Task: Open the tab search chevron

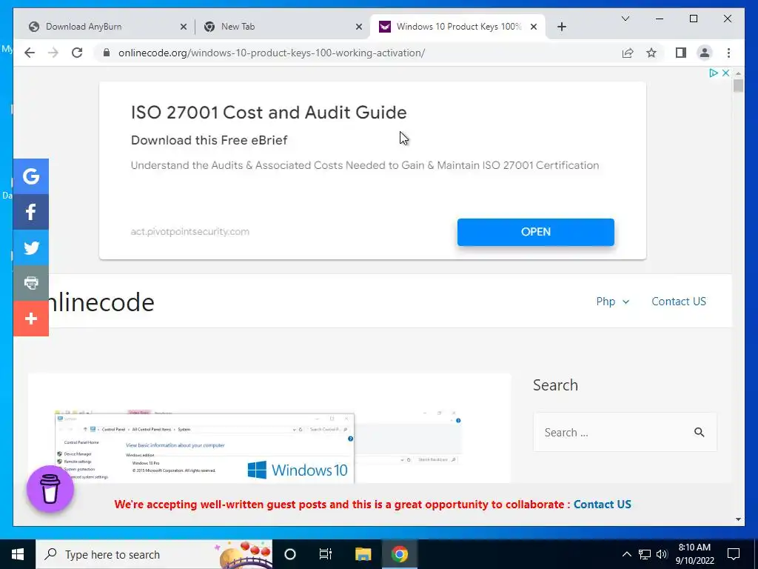Action: [x=625, y=19]
